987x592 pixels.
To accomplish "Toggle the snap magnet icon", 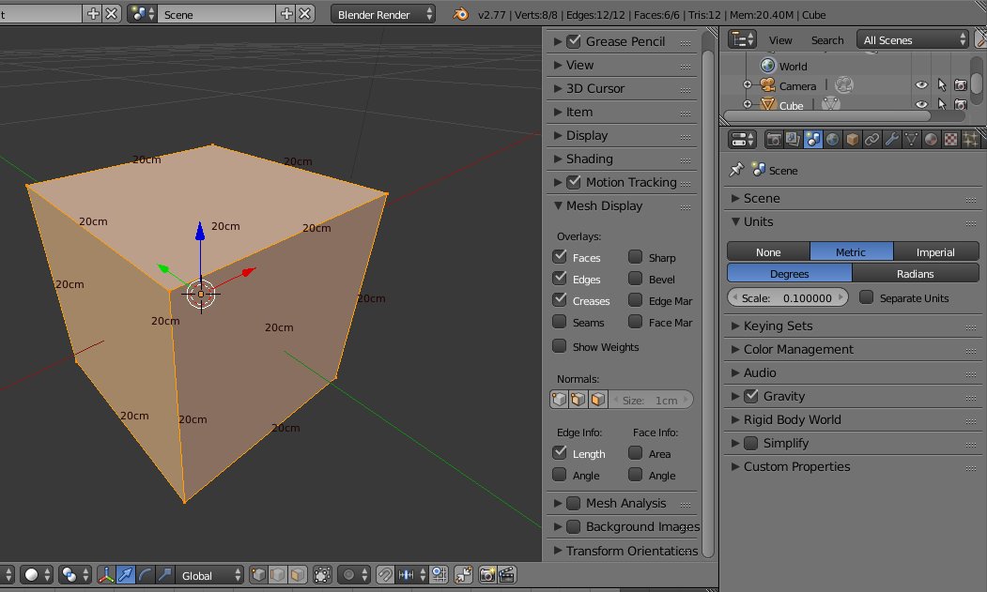I will click(386, 575).
